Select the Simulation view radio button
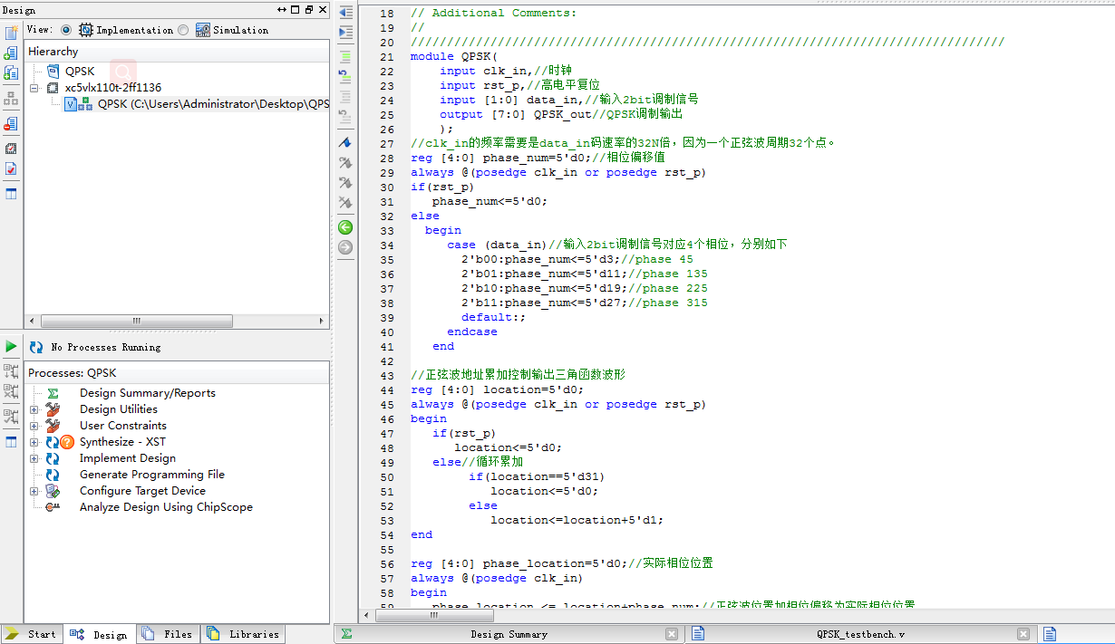Screen dimensions: 1115x644 183,30
